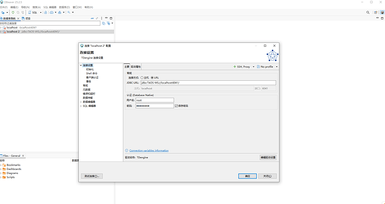Click the 关闭(C) button
This screenshot has height=204, width=385.
tap(267, 176)
